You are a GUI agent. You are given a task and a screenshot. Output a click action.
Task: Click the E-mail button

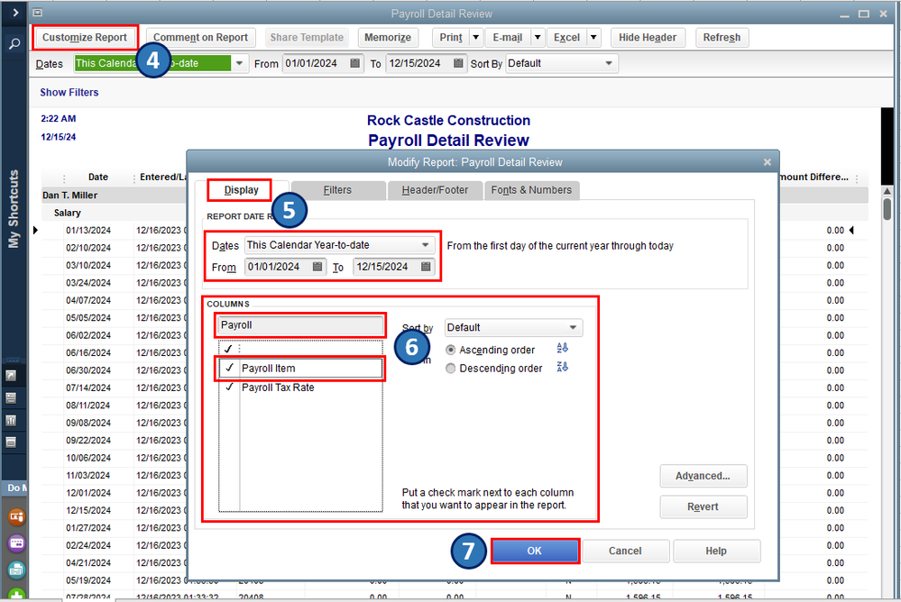tap(508, 37)
